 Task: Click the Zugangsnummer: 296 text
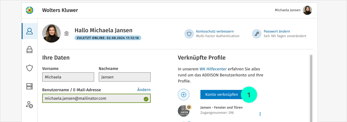(x=217, y=113)
